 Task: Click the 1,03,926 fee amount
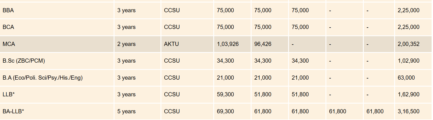pos(228,44)
